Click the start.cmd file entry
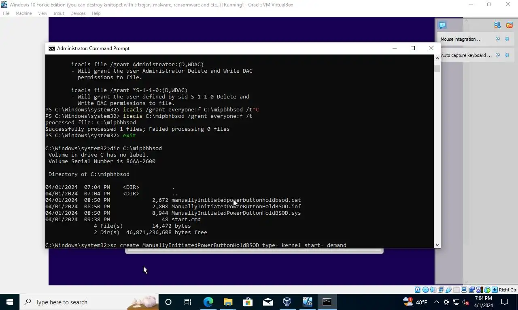 click(x=186, y=219)
